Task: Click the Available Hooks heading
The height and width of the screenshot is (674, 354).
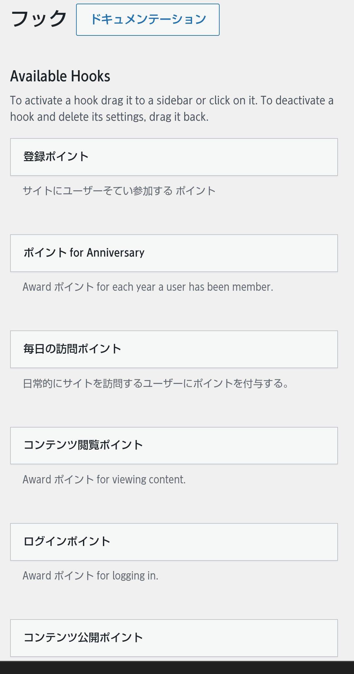Action: tap(60, 76)
